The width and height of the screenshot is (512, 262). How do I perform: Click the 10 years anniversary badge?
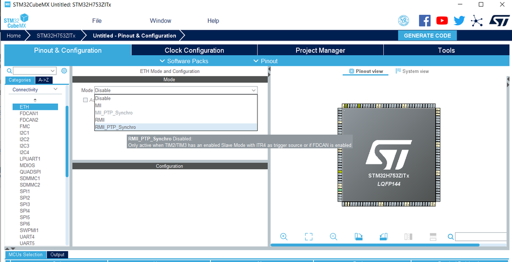point(404,21)
